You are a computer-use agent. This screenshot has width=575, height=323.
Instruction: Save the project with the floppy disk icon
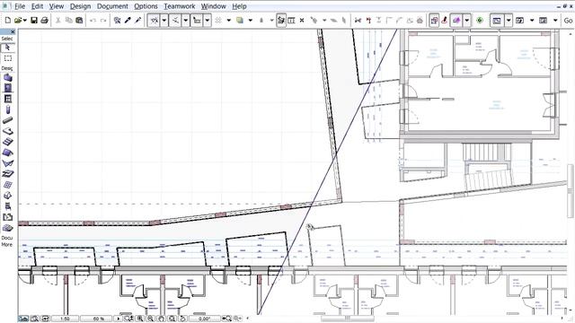pos(34,21)
